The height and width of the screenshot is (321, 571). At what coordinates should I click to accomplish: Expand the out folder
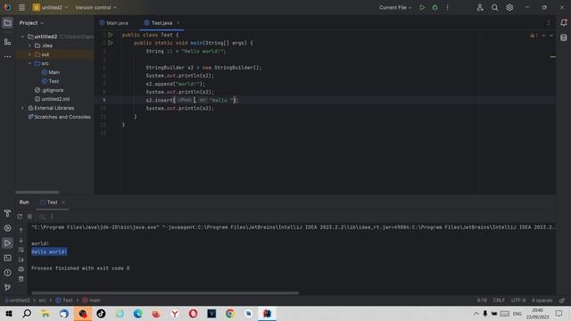click(x=29, y=54)
